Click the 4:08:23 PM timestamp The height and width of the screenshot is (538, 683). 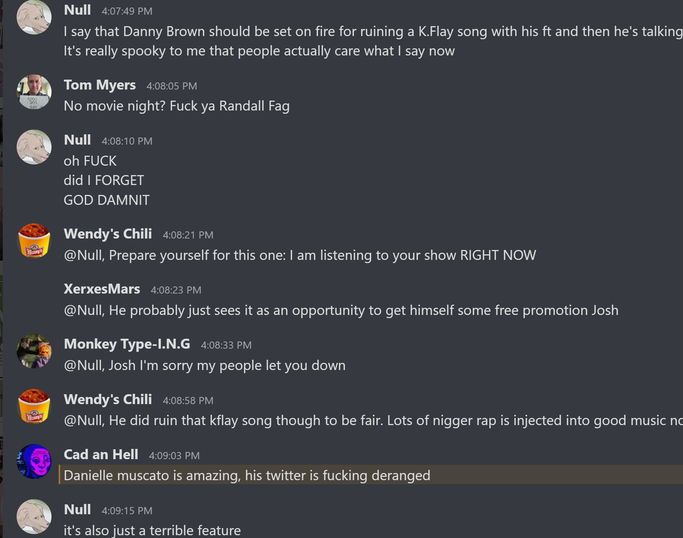click(x=176, y=290)
